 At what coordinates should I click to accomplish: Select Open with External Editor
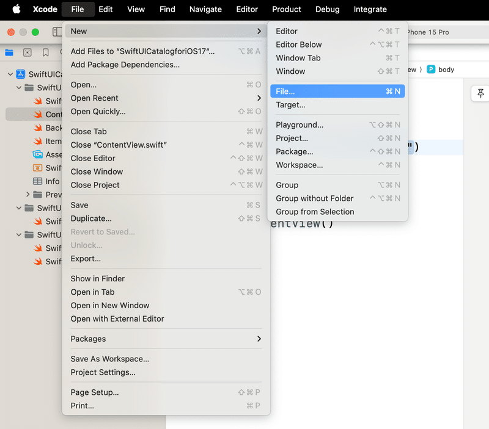click(x=166, y=319)
